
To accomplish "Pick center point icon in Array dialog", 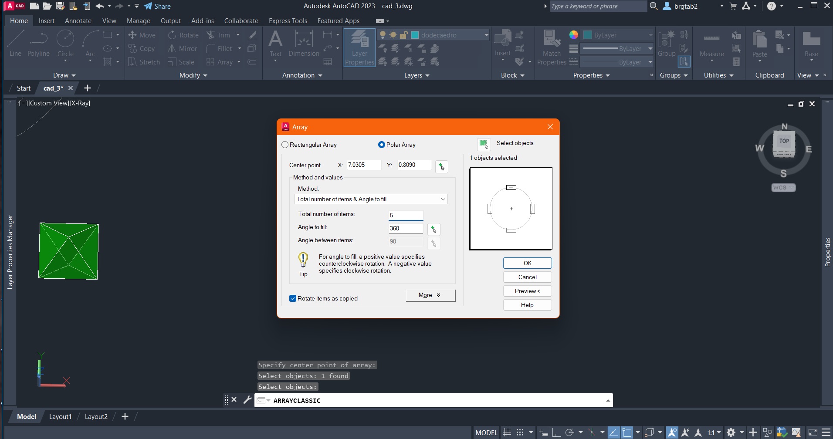I will 441,166.
